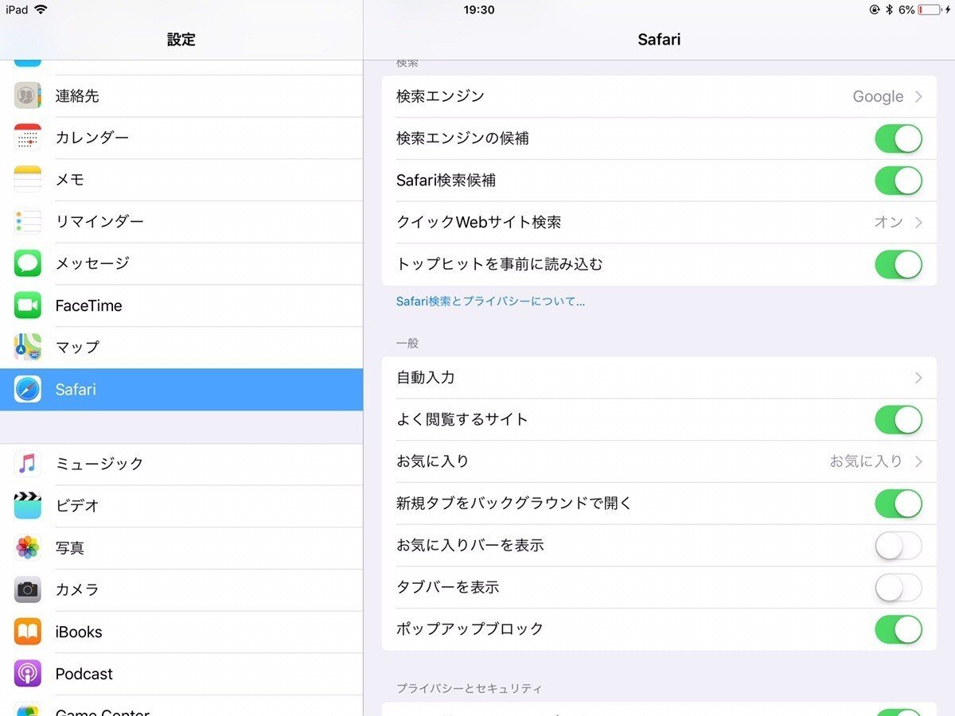Select ミュージック in settings list

181,463
